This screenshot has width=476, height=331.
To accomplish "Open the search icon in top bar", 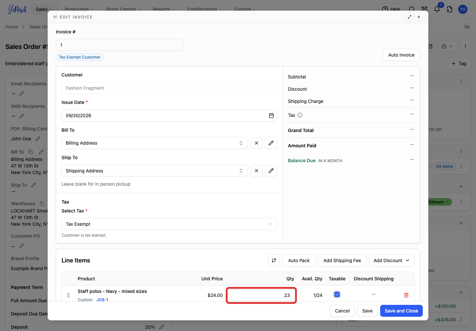I will [412, 9].
